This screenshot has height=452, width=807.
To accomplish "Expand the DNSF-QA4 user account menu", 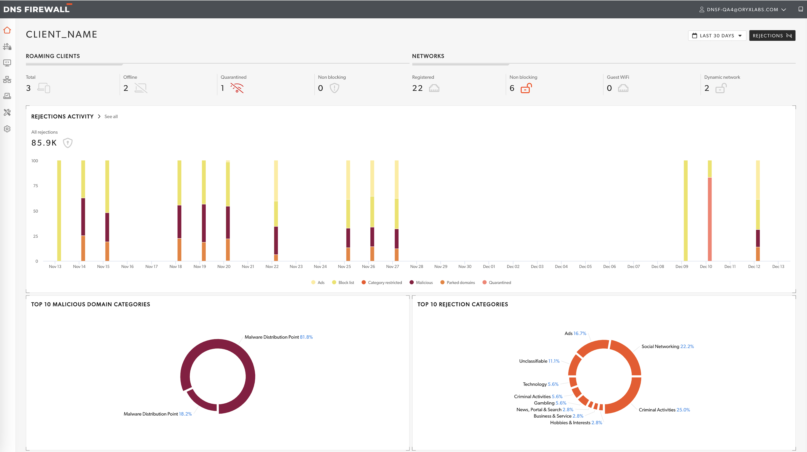I will tap(743, 9).
